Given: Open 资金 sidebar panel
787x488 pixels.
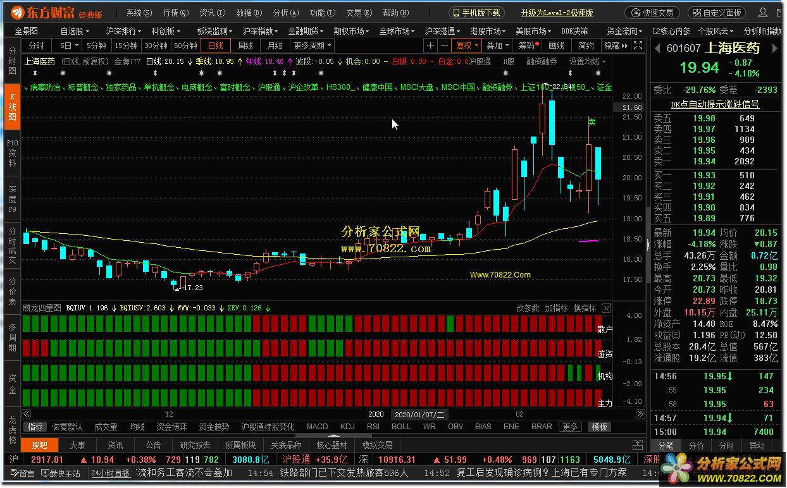Looking at the screenshot, I should [x=12, y=384].
